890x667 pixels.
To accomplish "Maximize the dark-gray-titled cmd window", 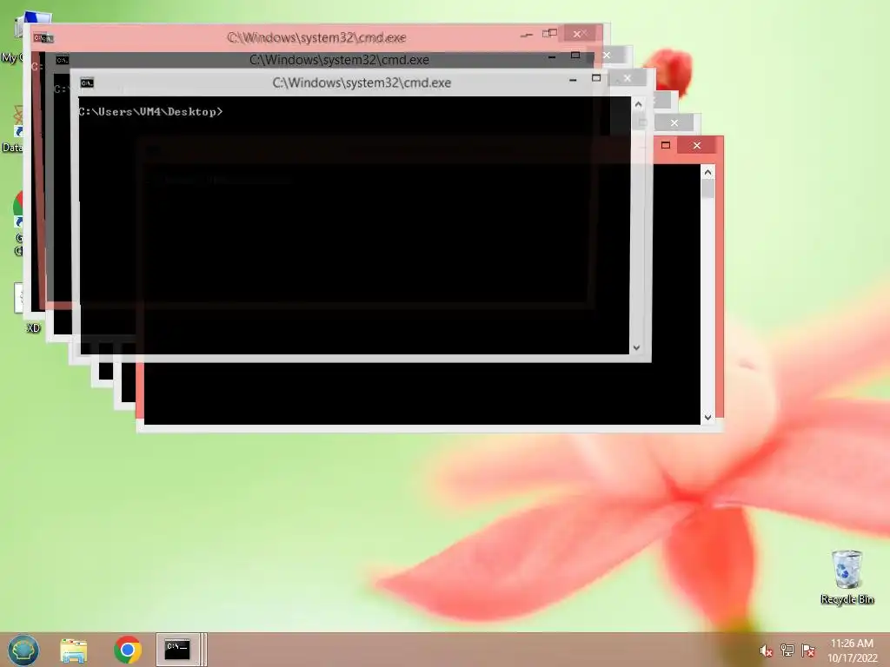I will point(575,56).
